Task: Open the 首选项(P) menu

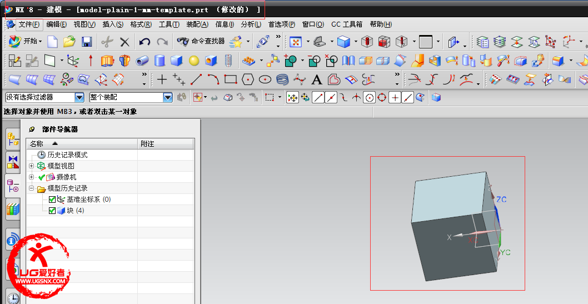Action: click(282, 24)
